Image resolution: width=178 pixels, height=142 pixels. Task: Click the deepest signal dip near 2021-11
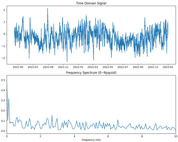[67, 61]
